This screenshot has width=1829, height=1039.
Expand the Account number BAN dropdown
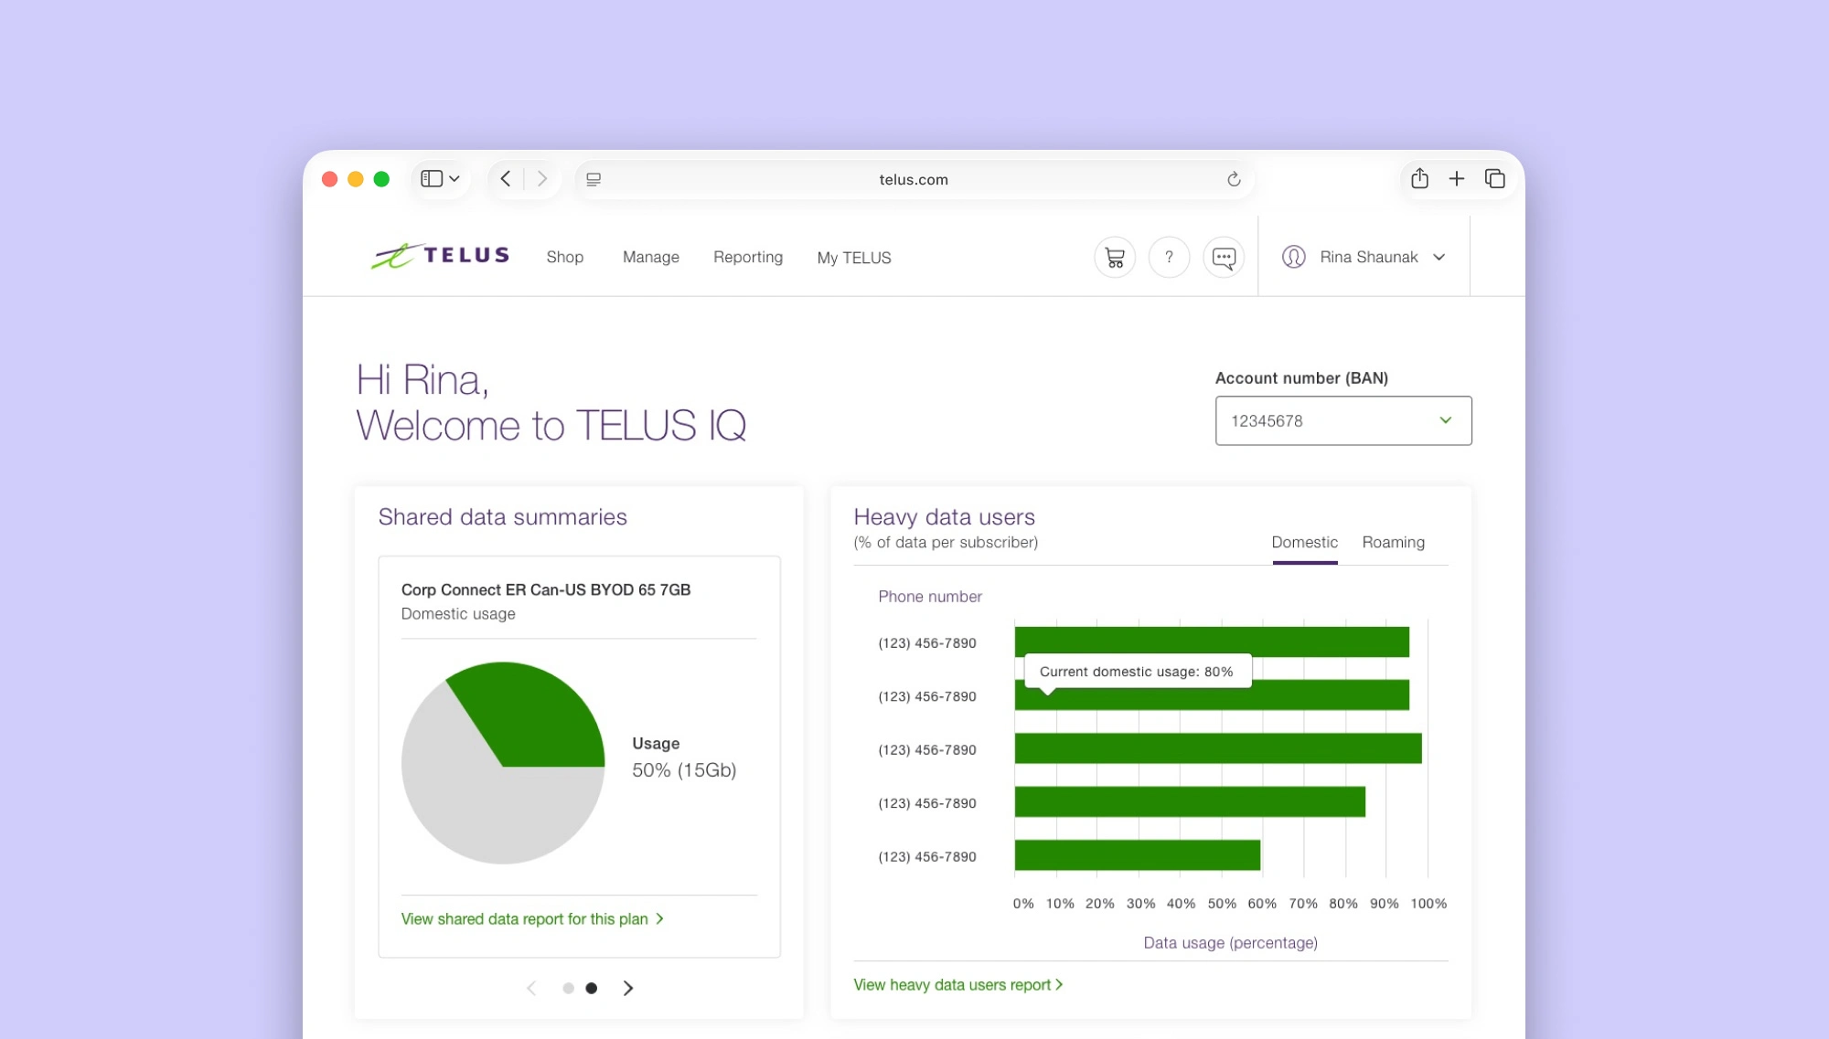click(x=1342, y=421)
